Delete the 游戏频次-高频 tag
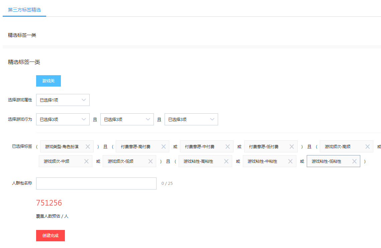381x248 pixels. (x=367, y=147)
